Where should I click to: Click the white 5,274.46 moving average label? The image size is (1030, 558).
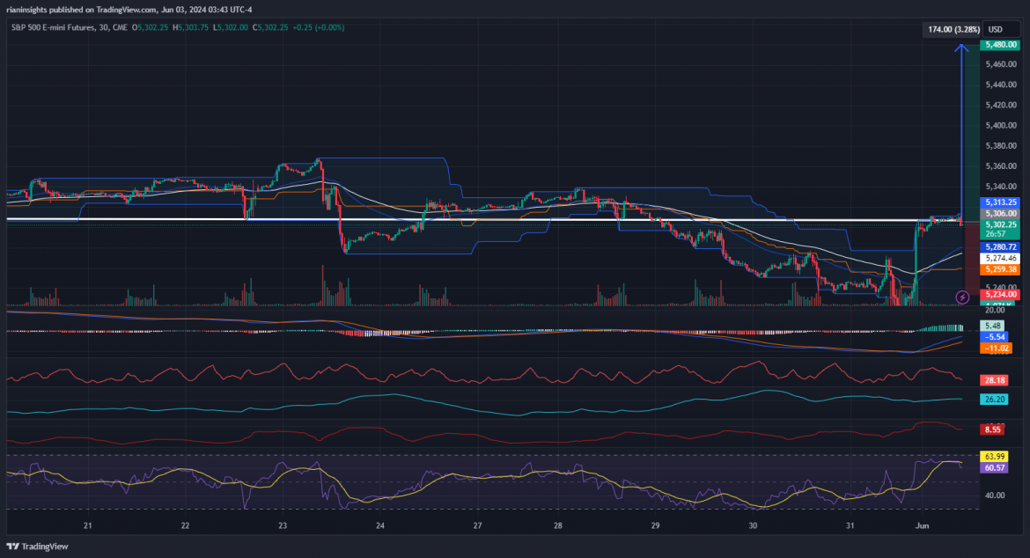pyautogui.click(x=1002, y=258)
